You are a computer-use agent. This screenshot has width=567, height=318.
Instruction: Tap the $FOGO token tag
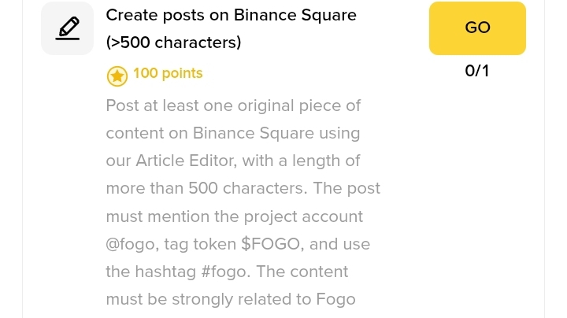pyautogui.click(x=271, y=244)
